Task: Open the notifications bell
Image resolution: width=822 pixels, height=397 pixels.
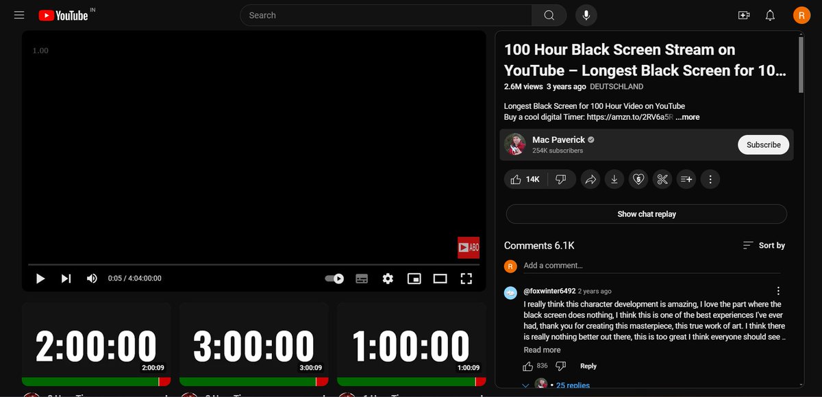Action: point(770,15)
